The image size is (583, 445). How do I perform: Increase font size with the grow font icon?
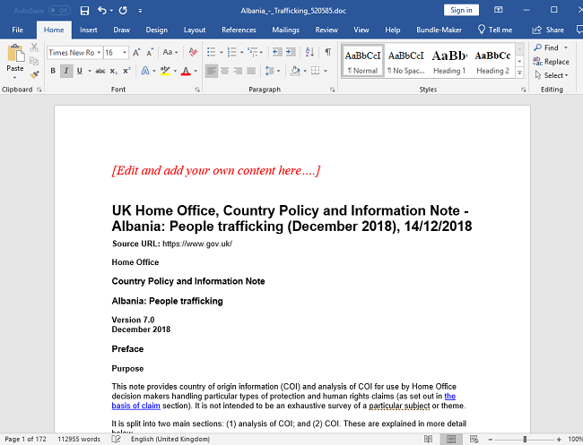point(136,52)
